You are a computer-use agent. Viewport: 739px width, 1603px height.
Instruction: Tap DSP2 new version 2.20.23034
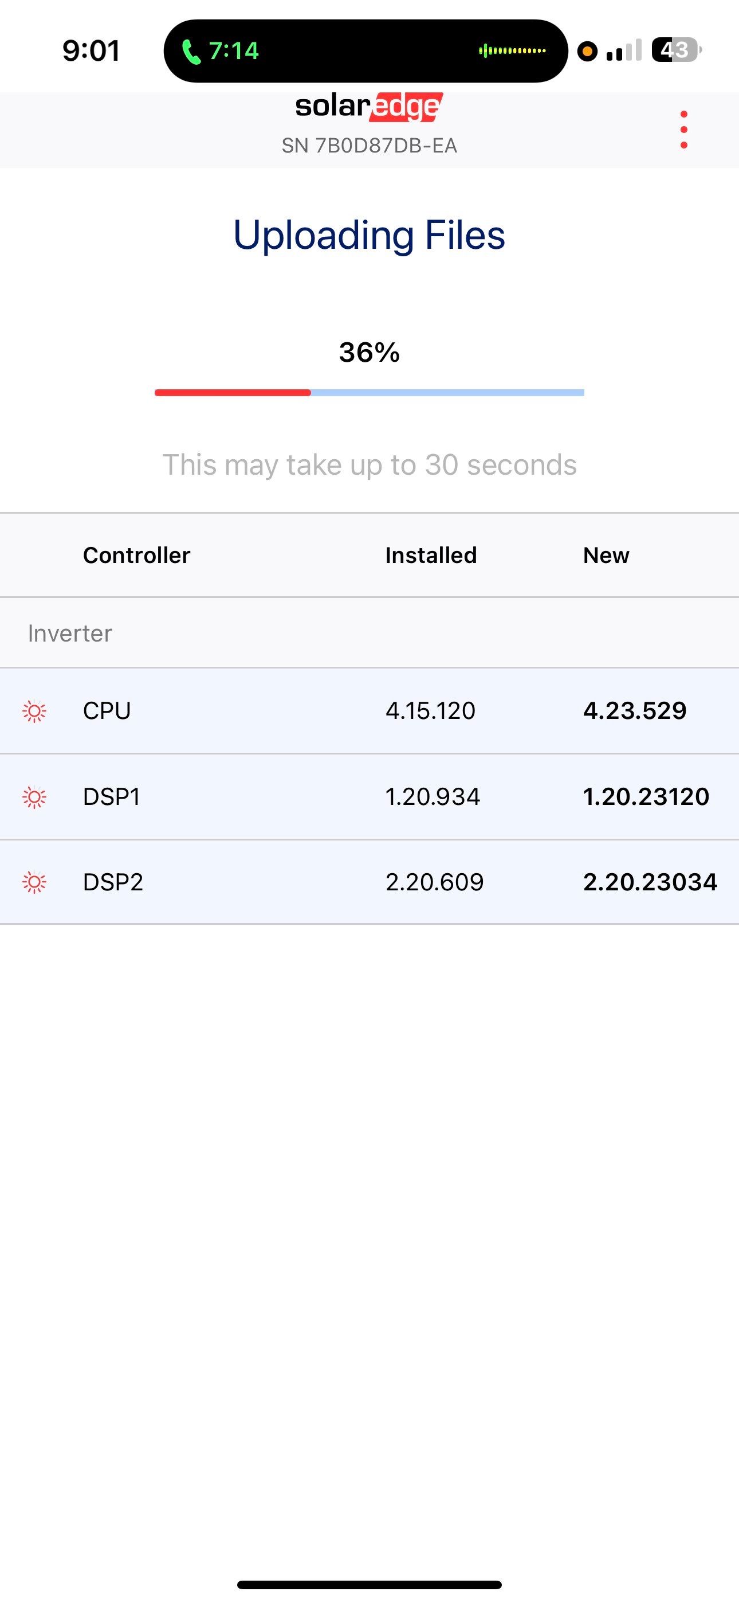650,882
